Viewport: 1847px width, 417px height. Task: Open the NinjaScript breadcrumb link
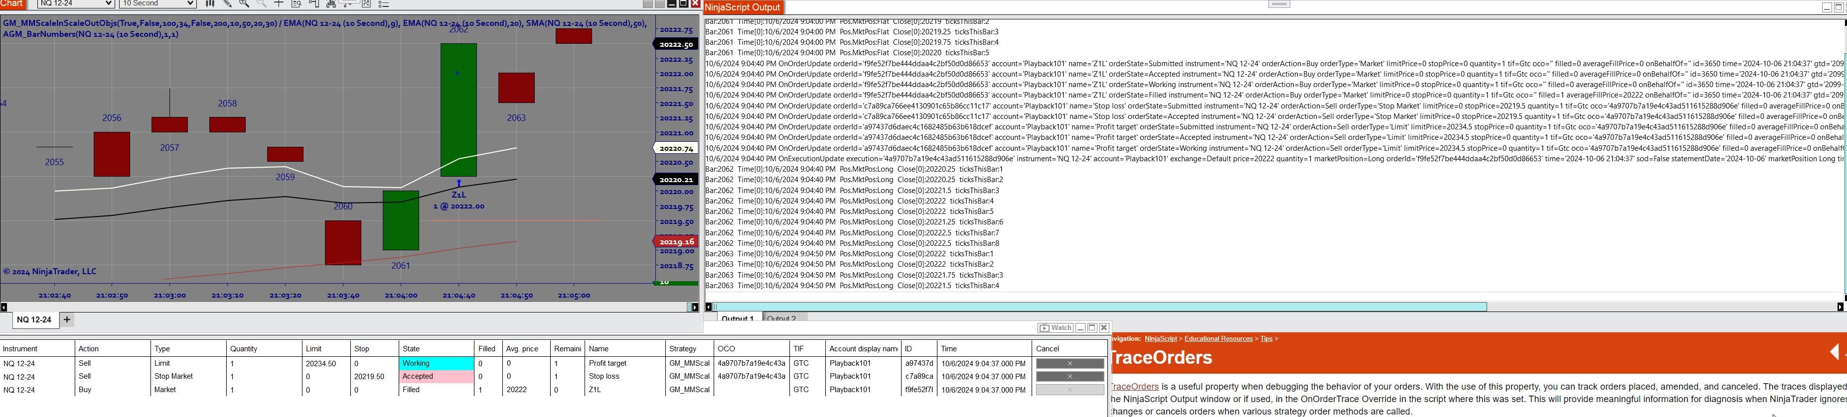point(1160,339)
